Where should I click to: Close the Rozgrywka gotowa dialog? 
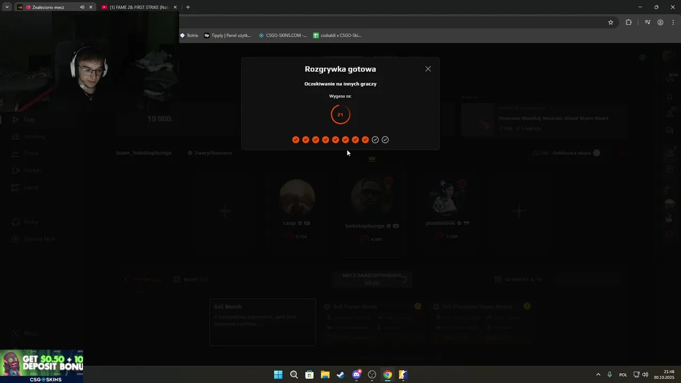tap(428, 69)
